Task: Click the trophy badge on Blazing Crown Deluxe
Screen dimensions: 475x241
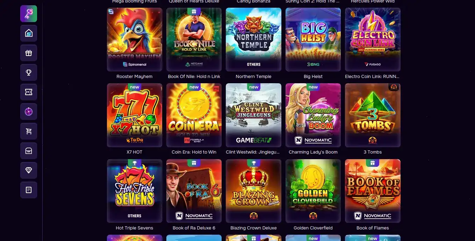Action: (x=254, y=163)
